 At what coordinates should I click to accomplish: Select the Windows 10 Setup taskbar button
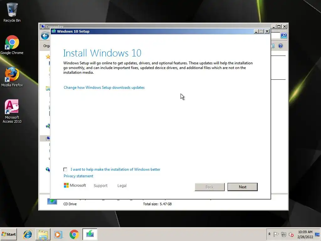[90, 234]
